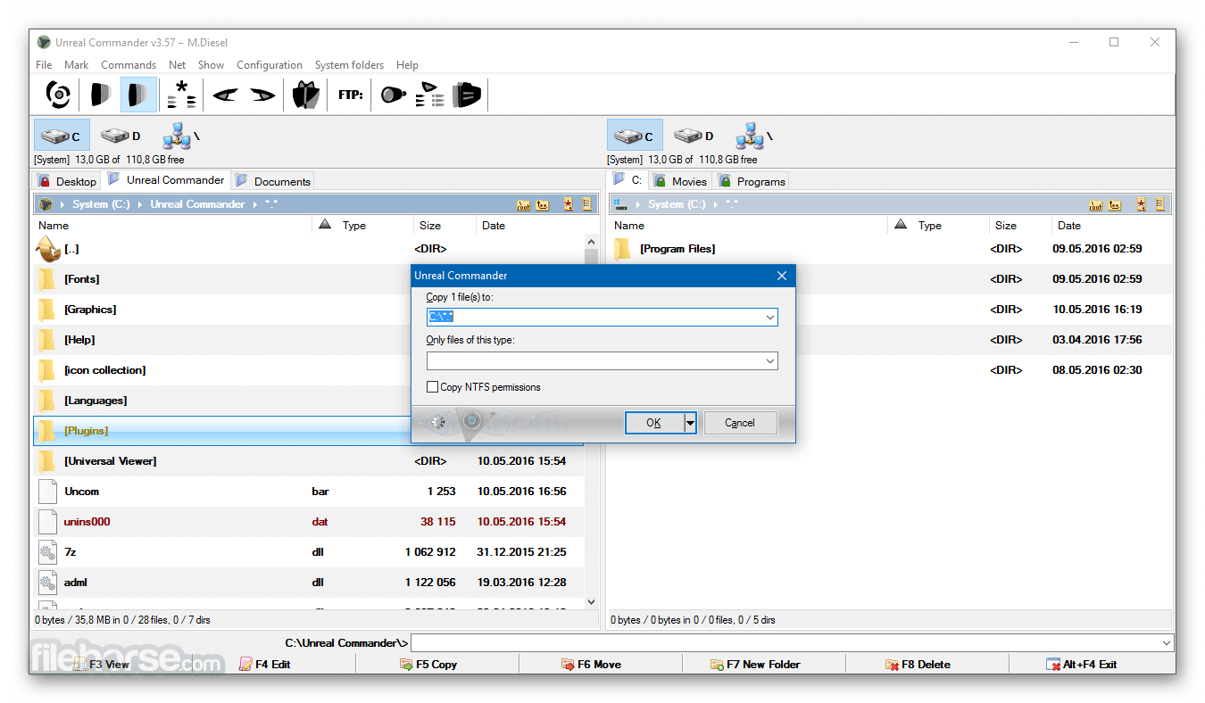The image size is (1205, 703).
Task: Switch to the Movies tab in the right panel
Action: point(680,181)
